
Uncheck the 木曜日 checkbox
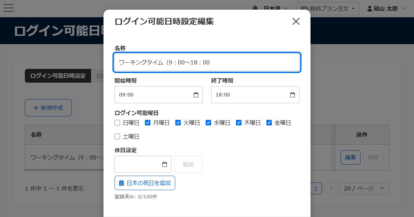coord(239,123)
